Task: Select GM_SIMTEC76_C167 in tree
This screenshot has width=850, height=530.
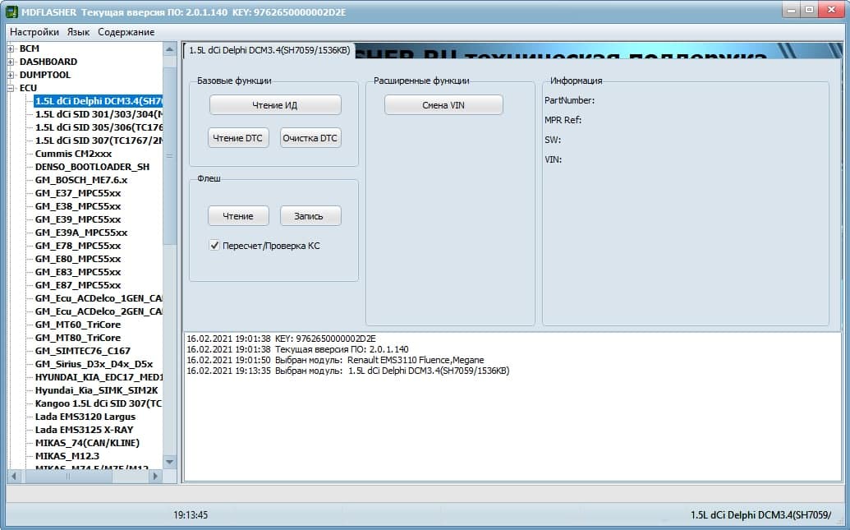Action: (83, 351)
